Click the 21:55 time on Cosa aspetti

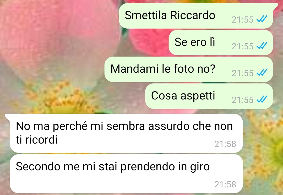(x=243, y=100)
